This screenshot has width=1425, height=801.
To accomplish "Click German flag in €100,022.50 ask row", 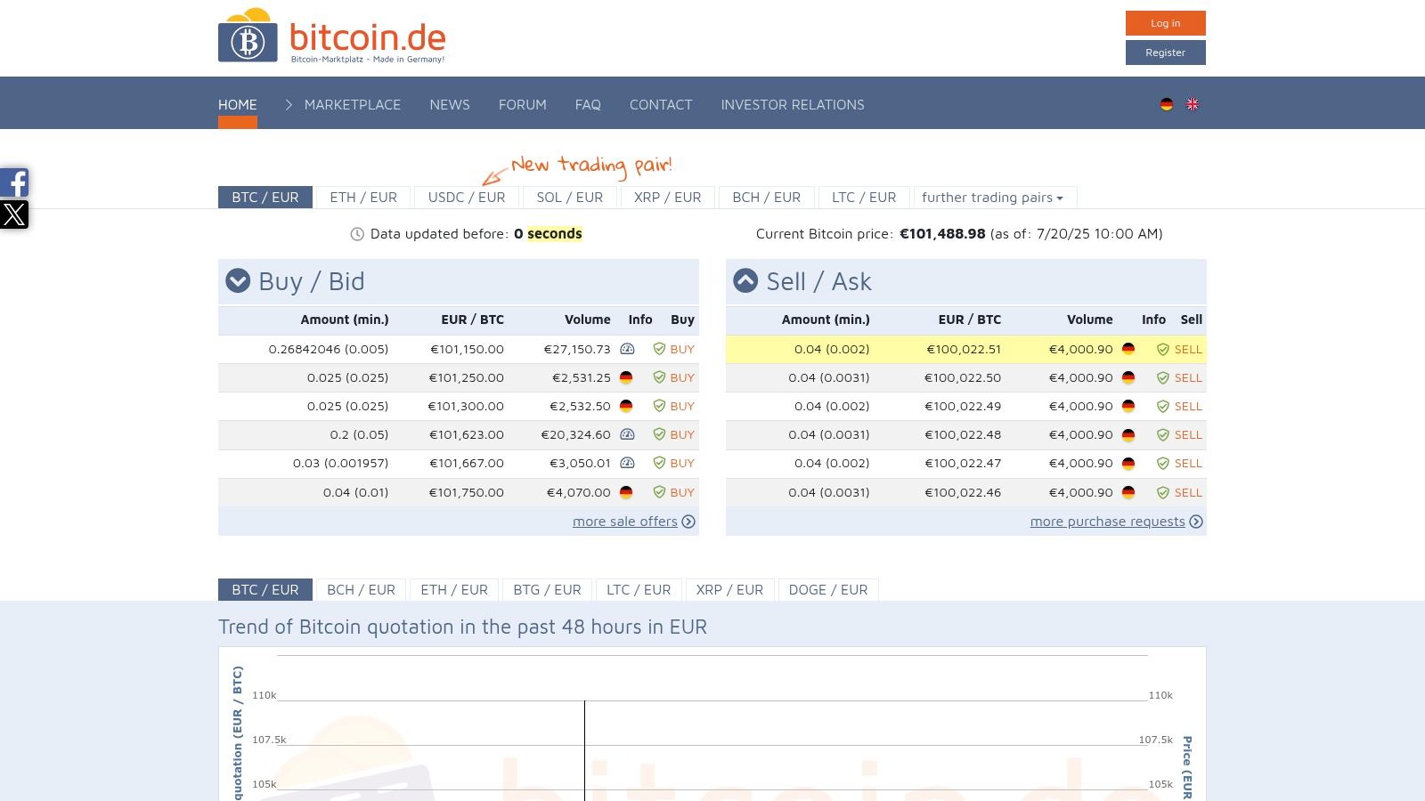I will (x=1128, y=377).
